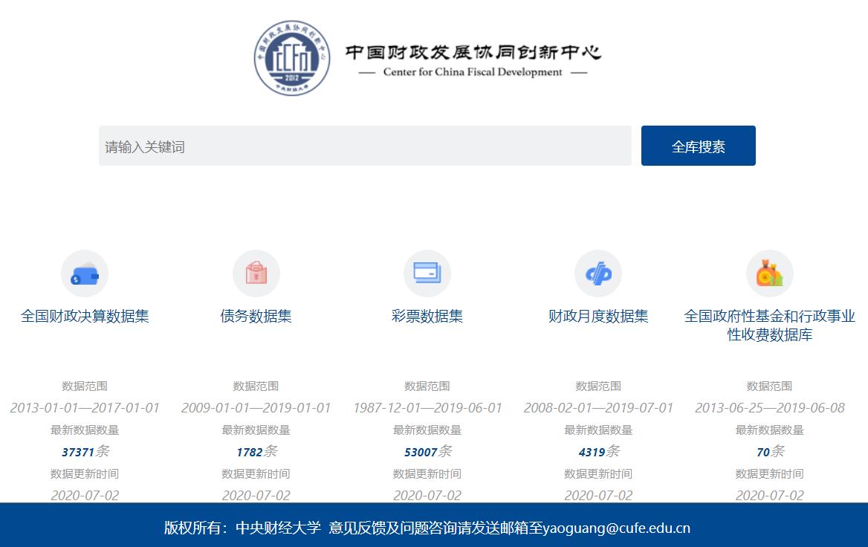868x547 pixels.
Task: Open the blue link icon for 财政月度数据集
Action: click(x=597, y=273)
